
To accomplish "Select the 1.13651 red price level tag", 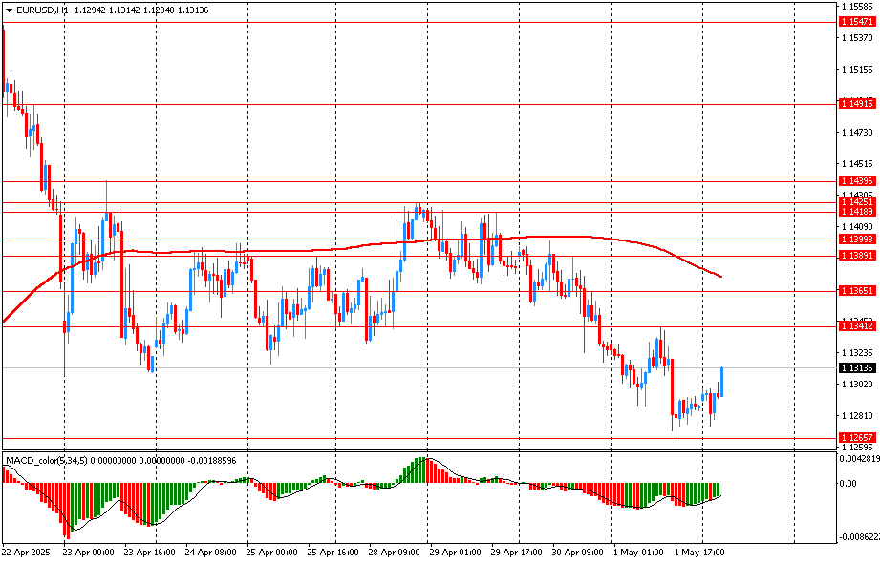I will [857, 291].
